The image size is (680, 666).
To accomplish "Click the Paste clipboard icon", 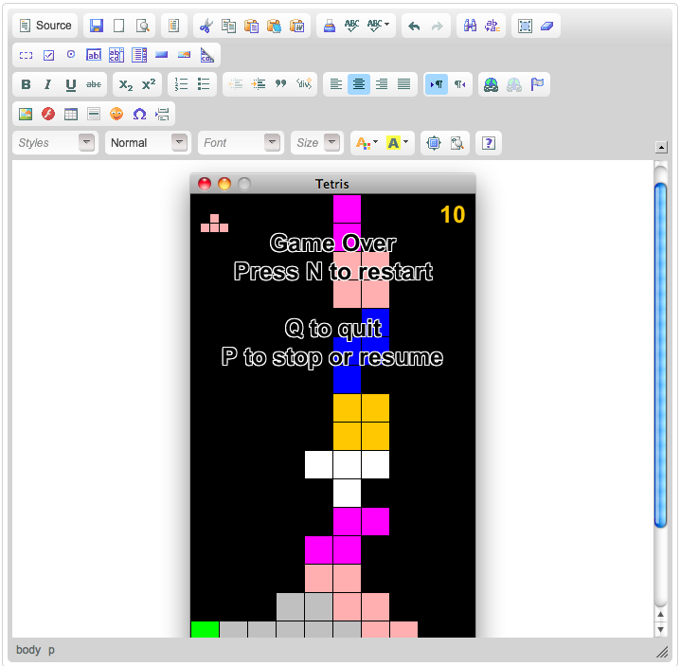I will click(251, 26).
